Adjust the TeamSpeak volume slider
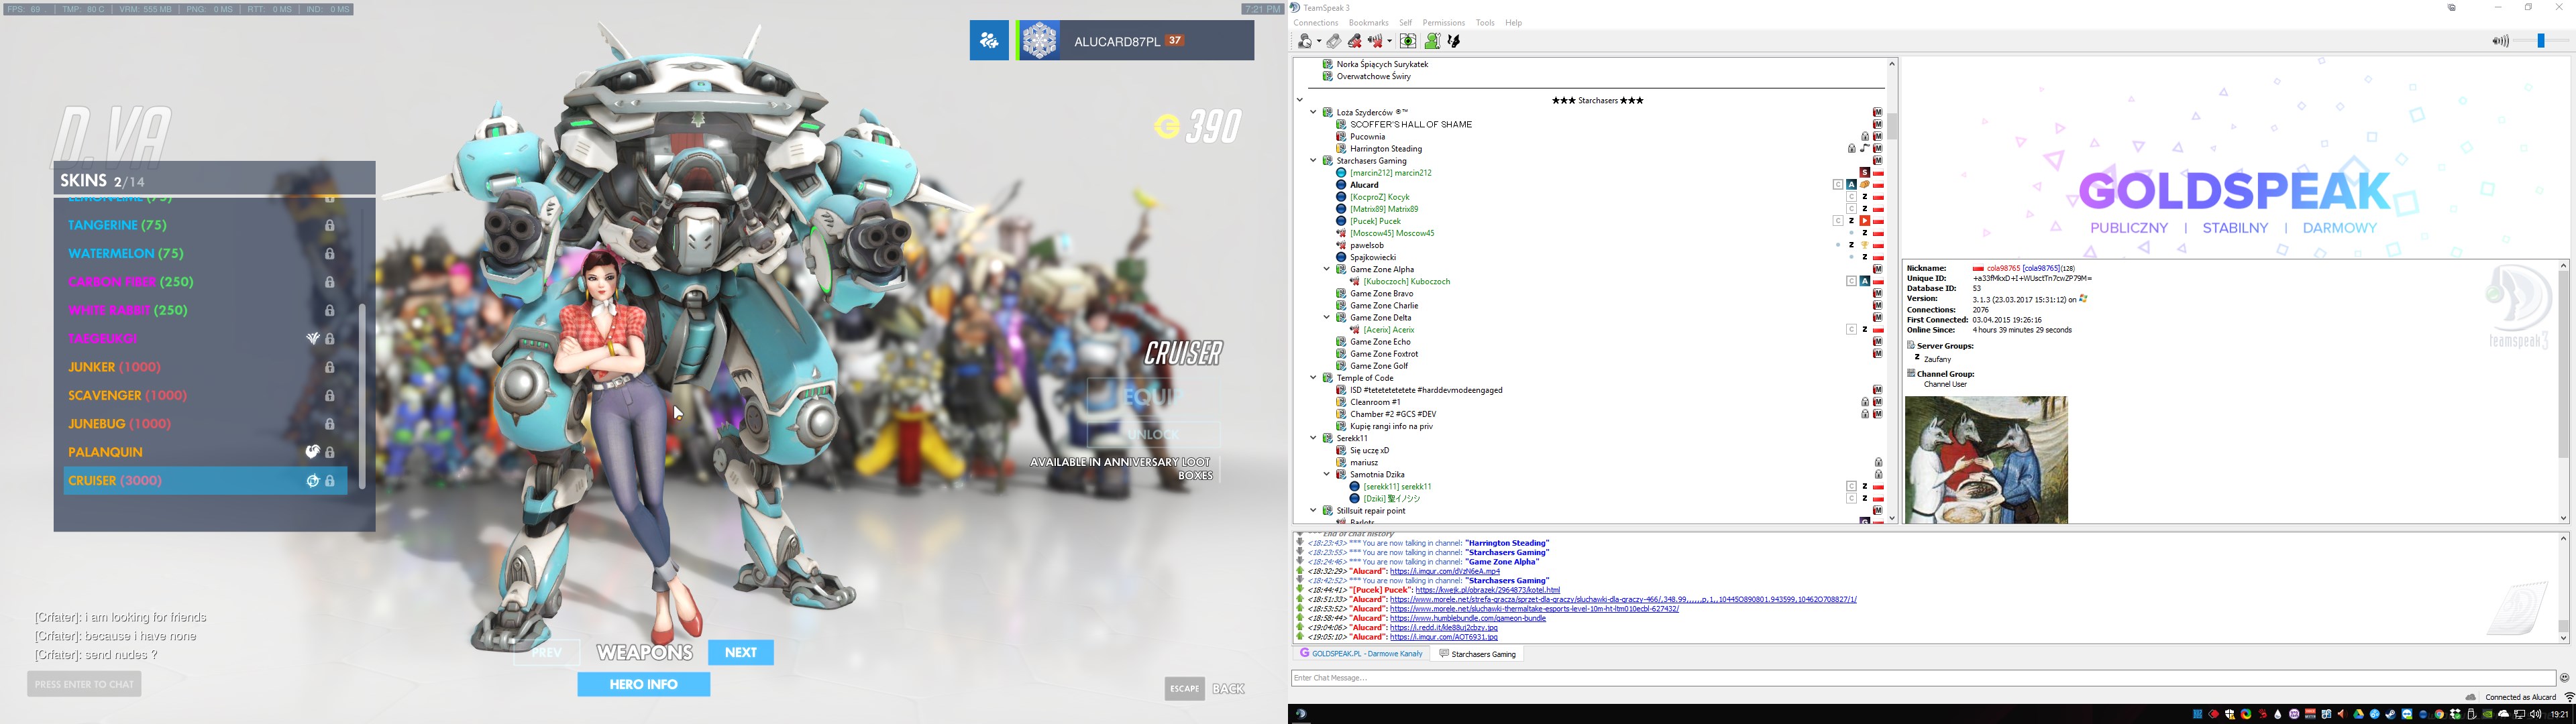This screenshot has height=724, width=2576. [2540, 41]
